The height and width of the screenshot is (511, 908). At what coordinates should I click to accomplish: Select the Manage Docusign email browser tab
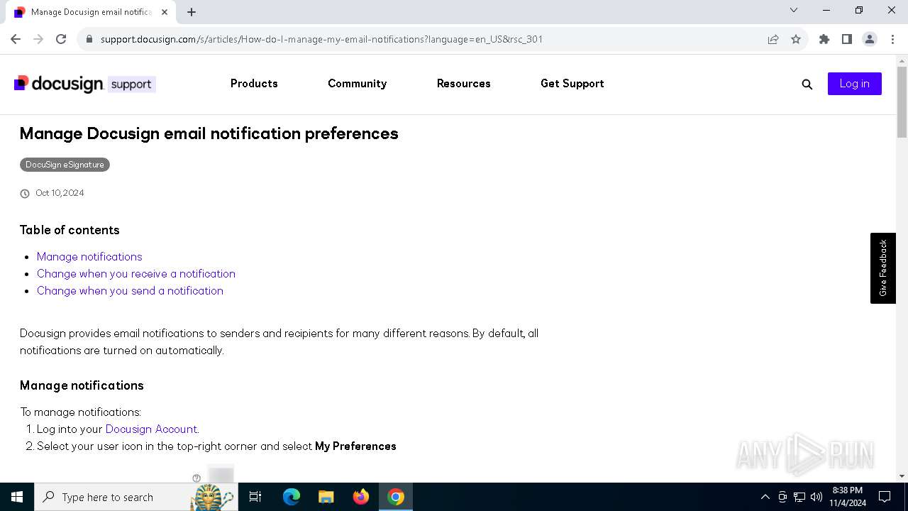point(92,12)
